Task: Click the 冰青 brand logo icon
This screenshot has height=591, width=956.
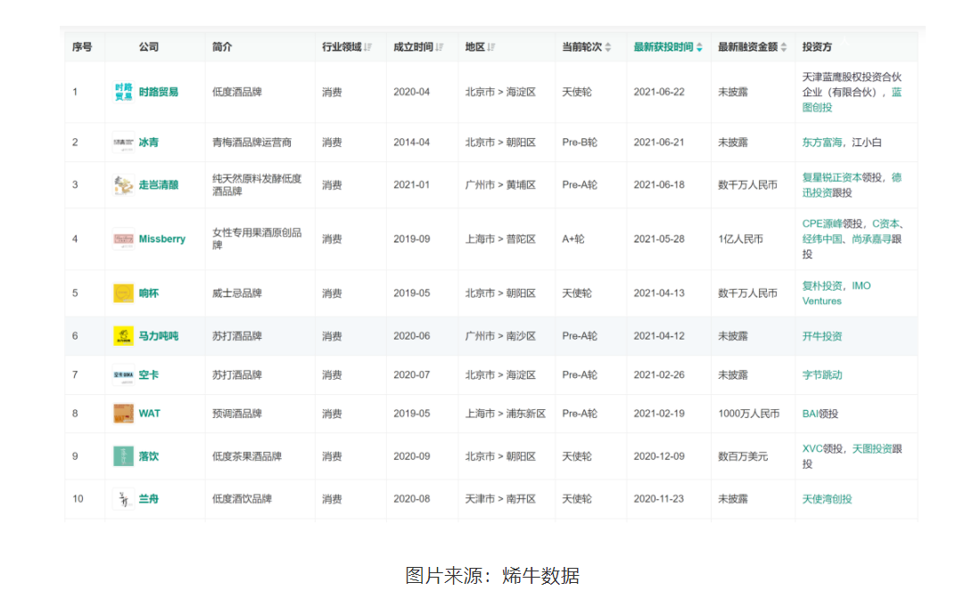Action: point(123,142)
